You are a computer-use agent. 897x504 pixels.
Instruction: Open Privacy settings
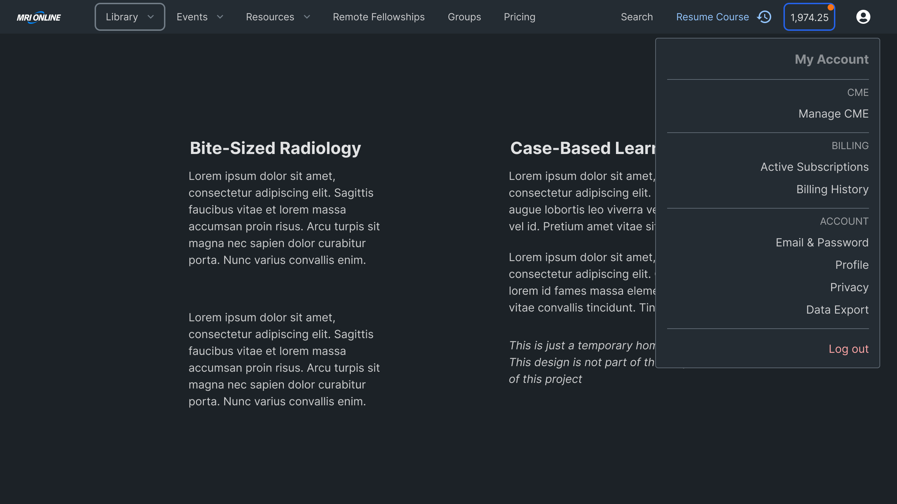(x=849, y=287)
